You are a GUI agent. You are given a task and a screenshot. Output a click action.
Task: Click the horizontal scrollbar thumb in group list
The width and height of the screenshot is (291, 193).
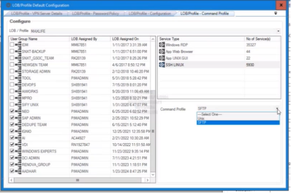(x=78, y=180)
